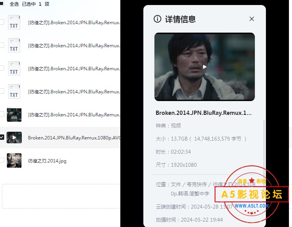Uncheck the selected Broken.2014 video file checkbox
The image size is (292, 227).
pyautogui.click(x=2, y=137)
